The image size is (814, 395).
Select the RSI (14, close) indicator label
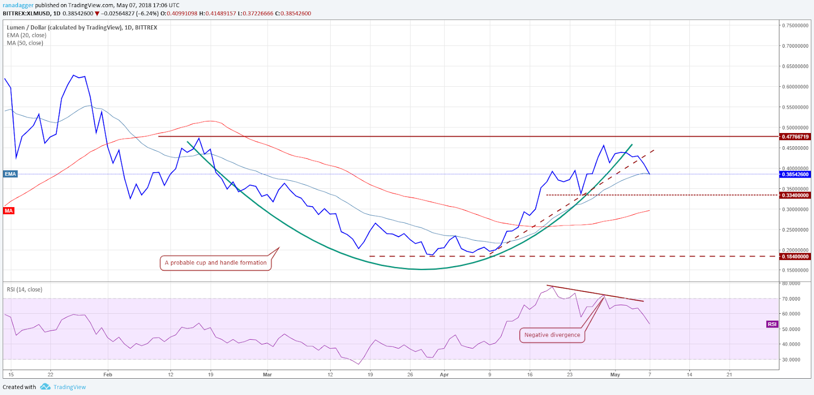24,289
